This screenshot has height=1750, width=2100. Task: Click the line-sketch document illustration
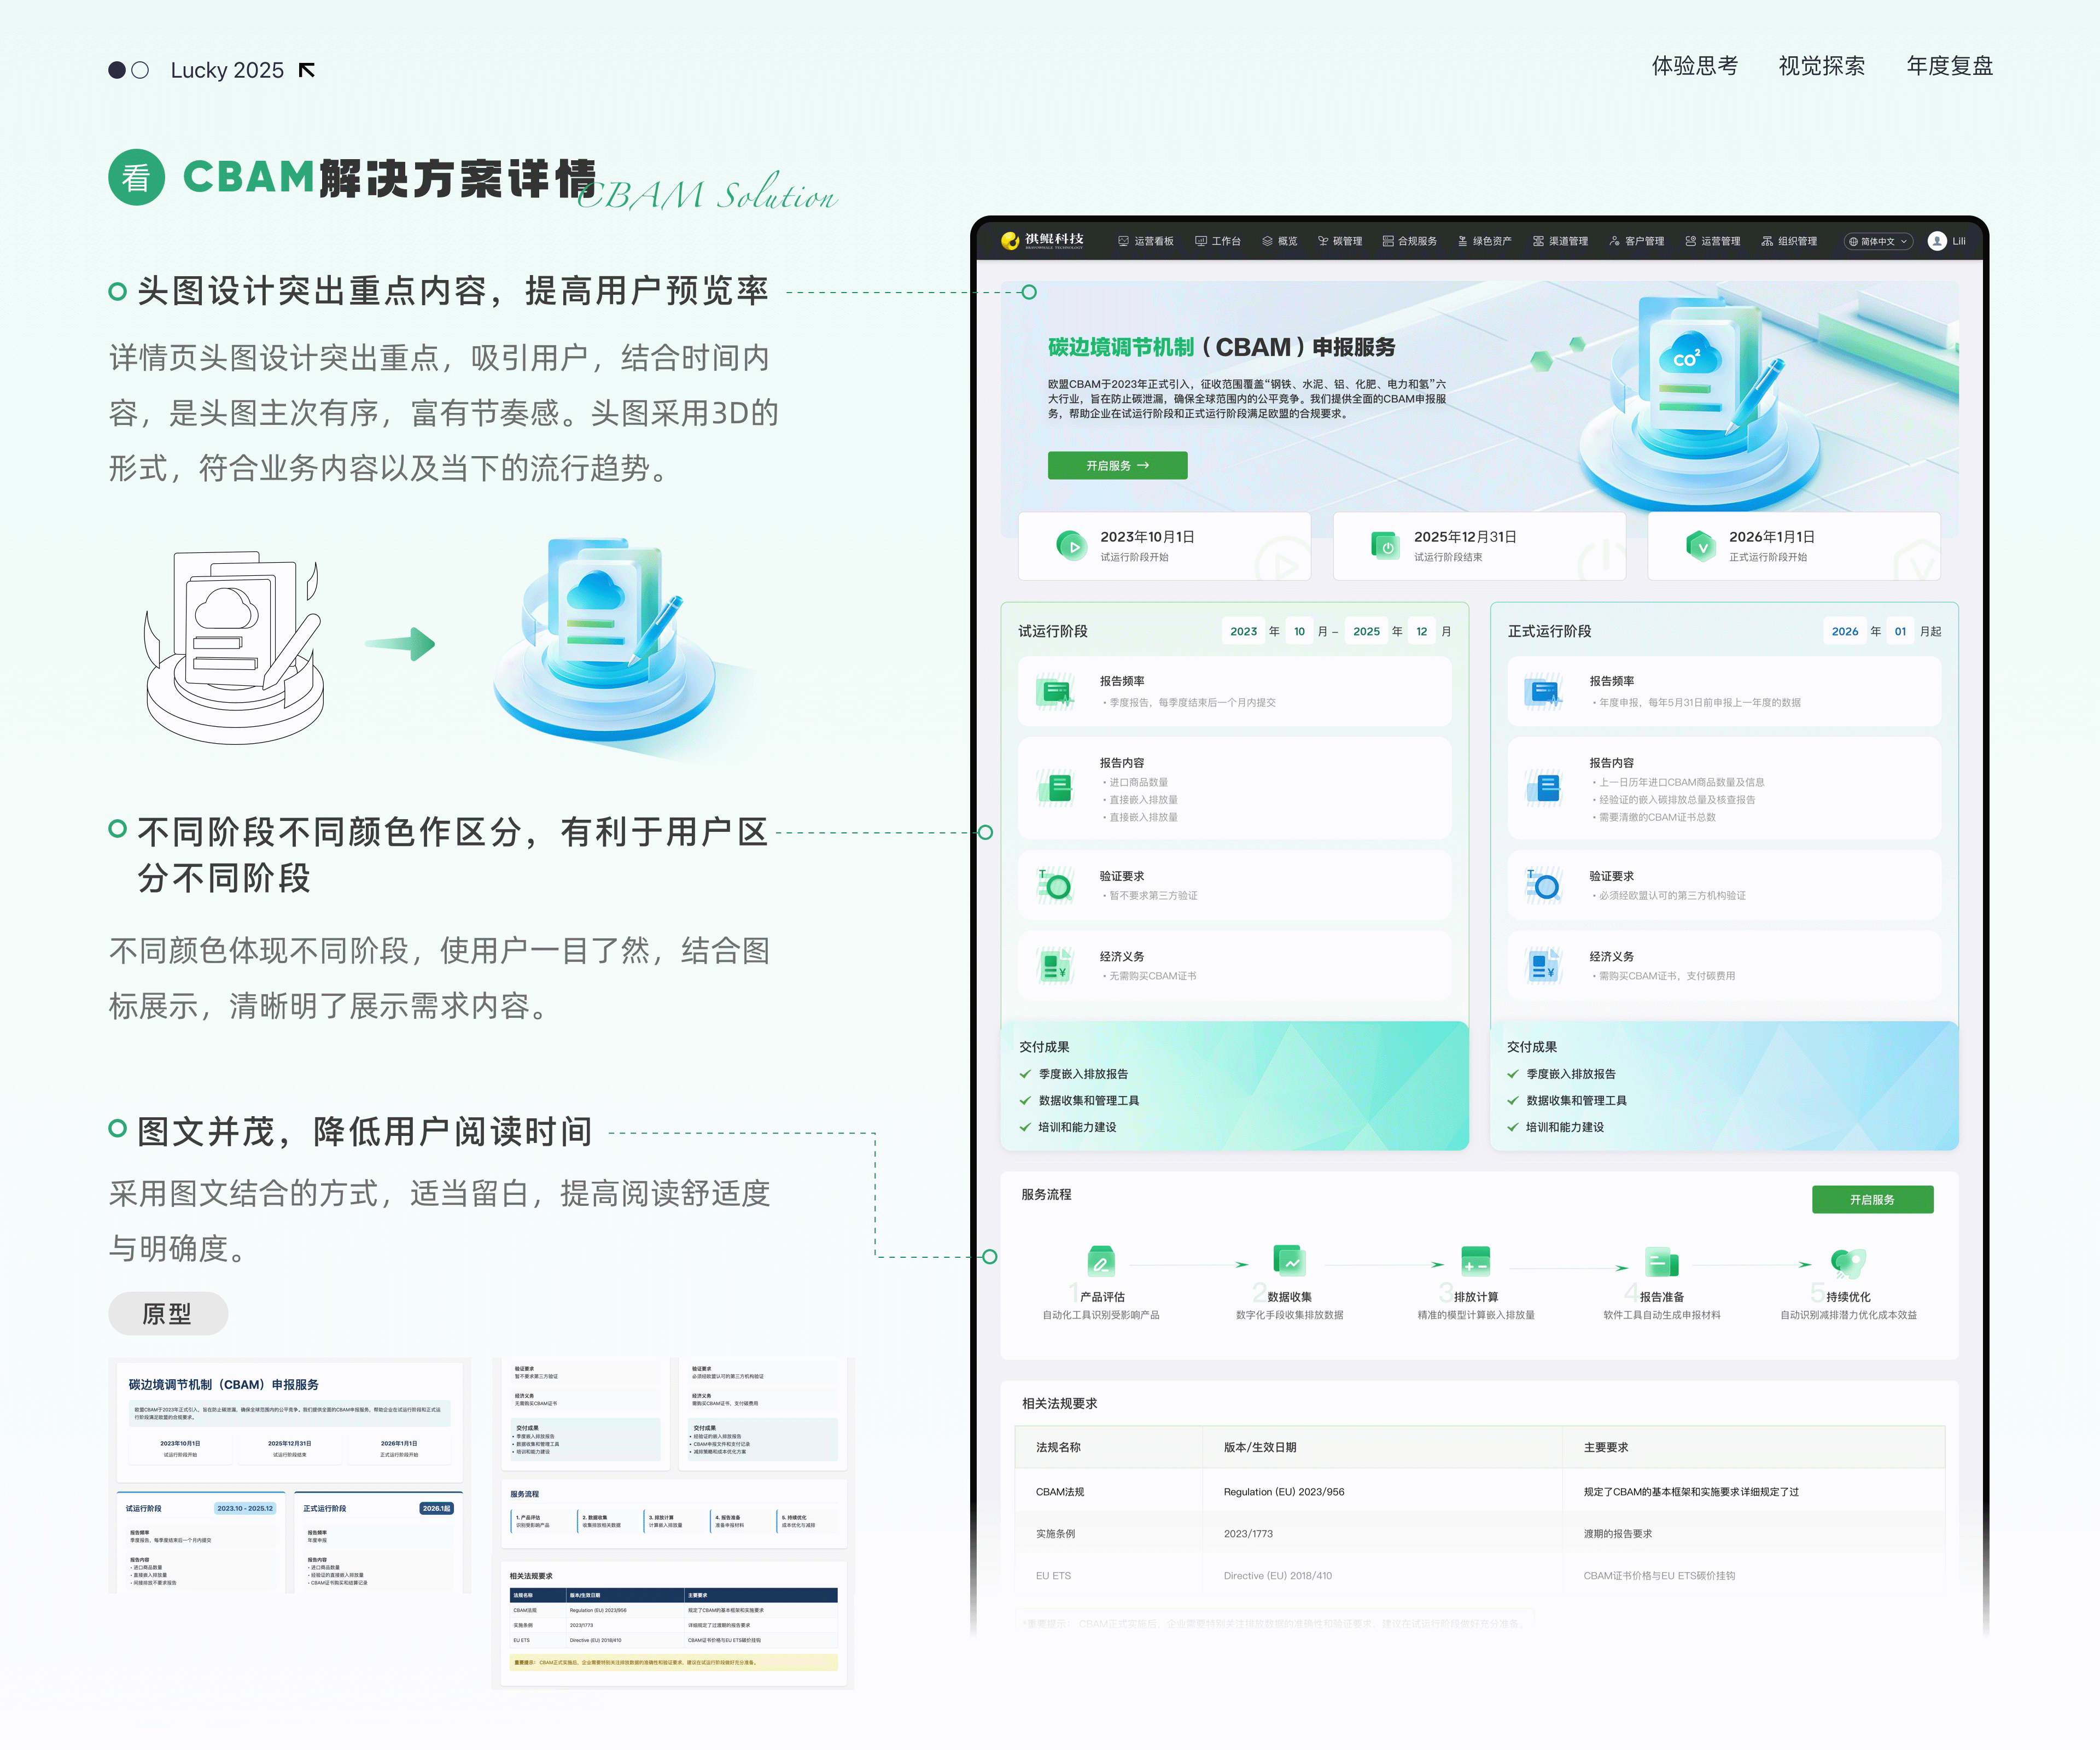coord(234,646)
